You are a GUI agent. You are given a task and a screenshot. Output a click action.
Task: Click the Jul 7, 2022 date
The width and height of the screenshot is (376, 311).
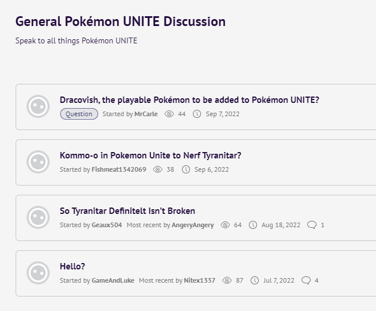point(278,280)
